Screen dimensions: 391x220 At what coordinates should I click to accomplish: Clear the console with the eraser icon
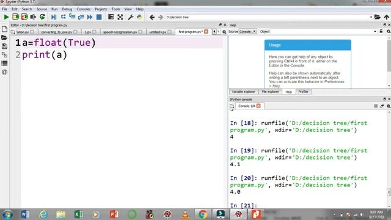382,106
